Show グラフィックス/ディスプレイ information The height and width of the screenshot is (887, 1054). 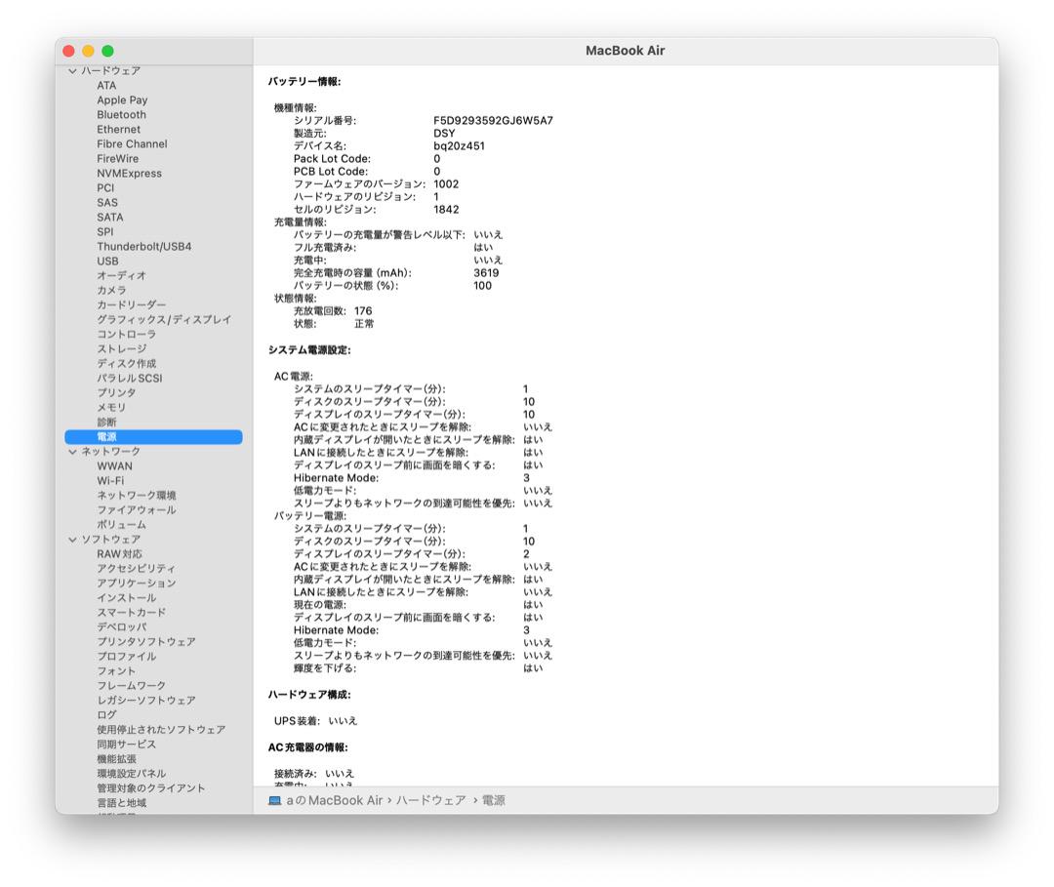pos(164,320)
